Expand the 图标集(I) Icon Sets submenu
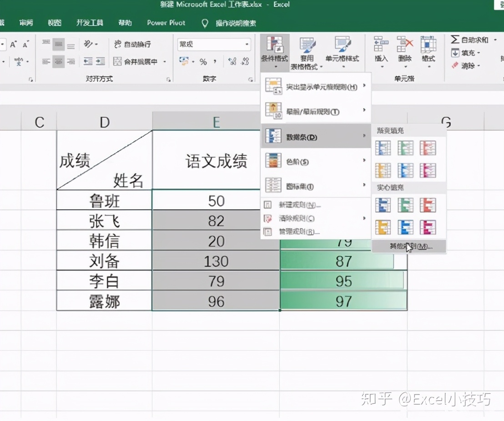 (x=300, y=186)
